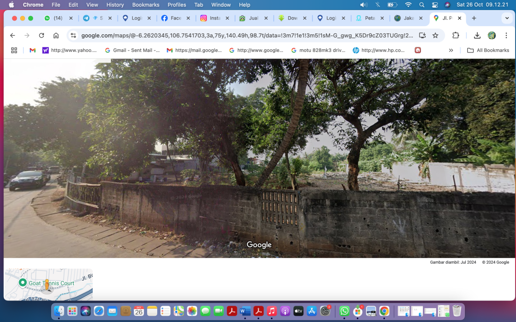Click the Bluetooth icon in the menu bar
516x322 pixels.
pos(377,5)
